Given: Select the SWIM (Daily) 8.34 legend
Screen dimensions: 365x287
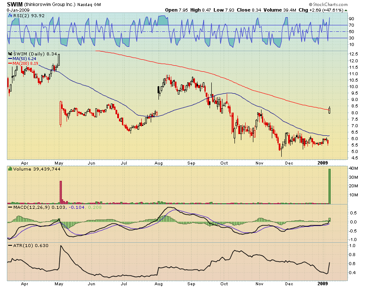Looking at the screenshot, I should tap(35, 54).
